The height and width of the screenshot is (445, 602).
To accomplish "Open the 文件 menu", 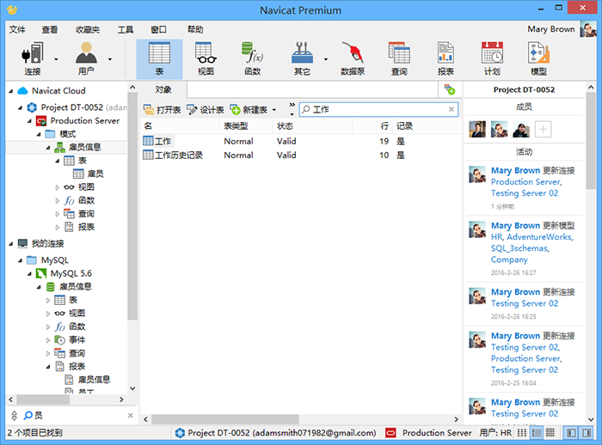I will tap(17, 29).
